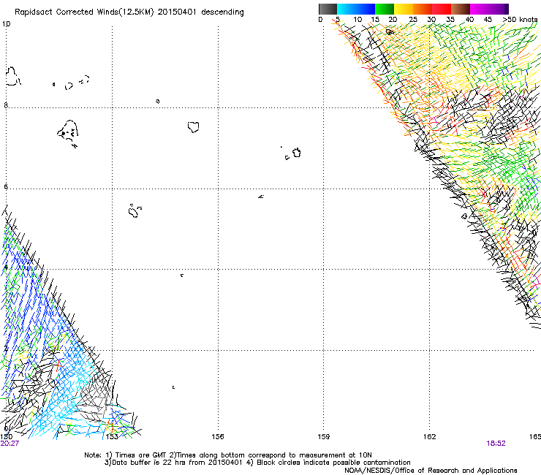This screenshot has height=475, width=541.
Task: Click the longitude label '156'
Action: pyautogui.click(x=218, y=437)
